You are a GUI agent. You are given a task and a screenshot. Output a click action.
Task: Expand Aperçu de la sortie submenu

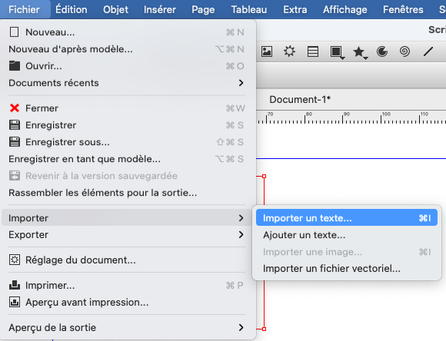coord(127,328)
